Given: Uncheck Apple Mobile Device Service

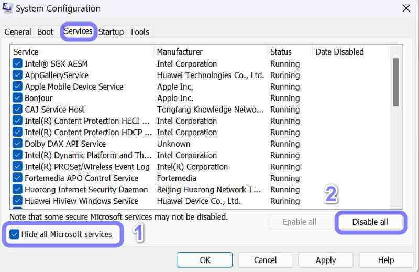Looking at the screenshot, I should click(x=17, y=87).
